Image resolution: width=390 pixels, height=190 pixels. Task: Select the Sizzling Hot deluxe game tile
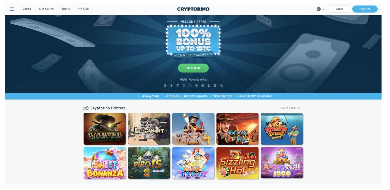click(x=238, y=163)
